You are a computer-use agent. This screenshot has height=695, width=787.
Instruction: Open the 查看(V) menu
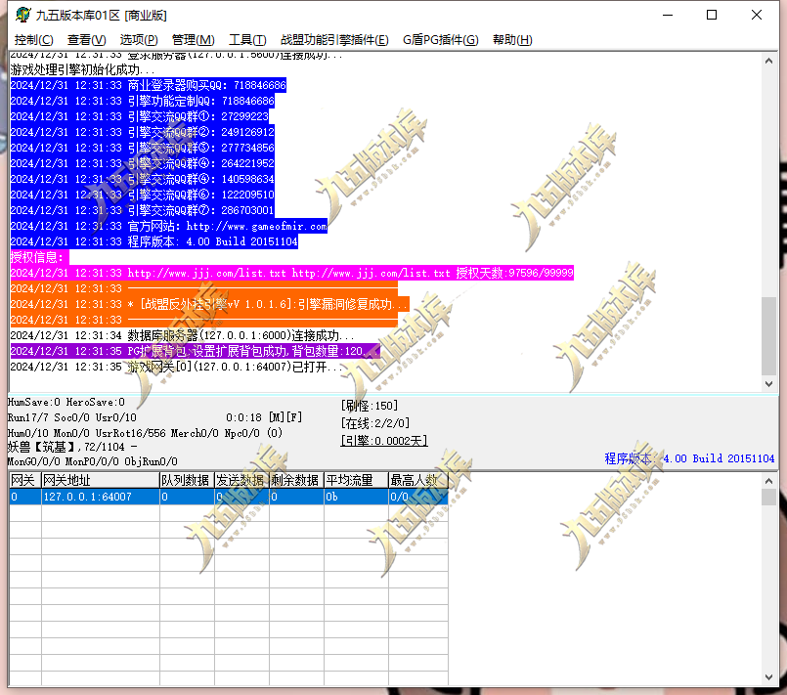point(86,40)
